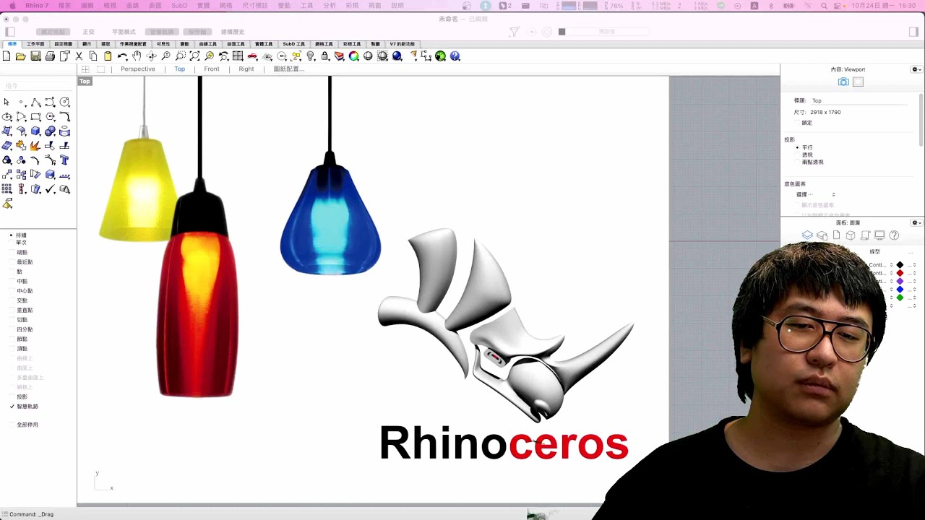Click the checkmark tool in left toolbox
This screenshot has height=520, width=925.
click(x=50, y=189)
